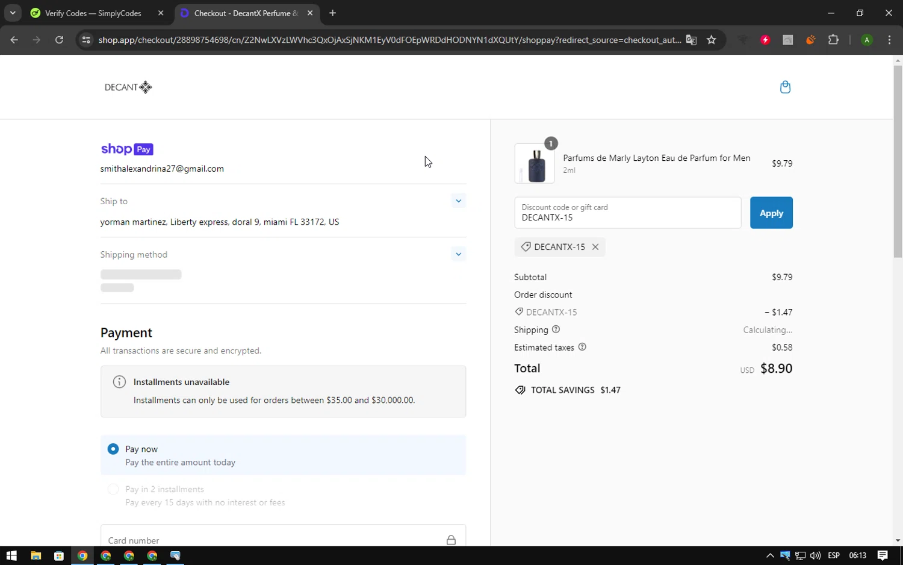Click the 06:13 taskbar clock
Screen dimensions: 903x565
point(857,555)
